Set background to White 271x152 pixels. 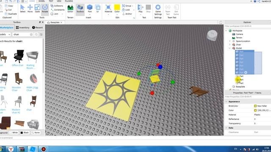pos(14,133)
